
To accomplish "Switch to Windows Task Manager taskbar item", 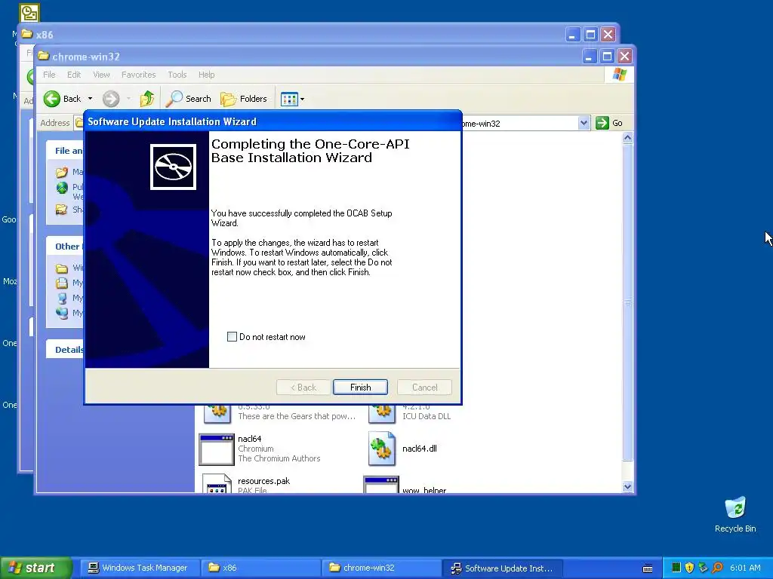I will tap(139, 568).
